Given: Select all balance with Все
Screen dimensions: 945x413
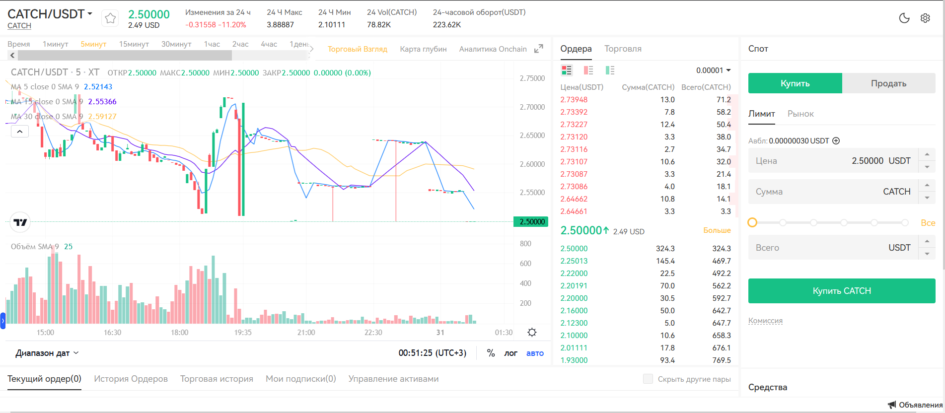Looking at the screenshot, I should click(x=928, y=223).
